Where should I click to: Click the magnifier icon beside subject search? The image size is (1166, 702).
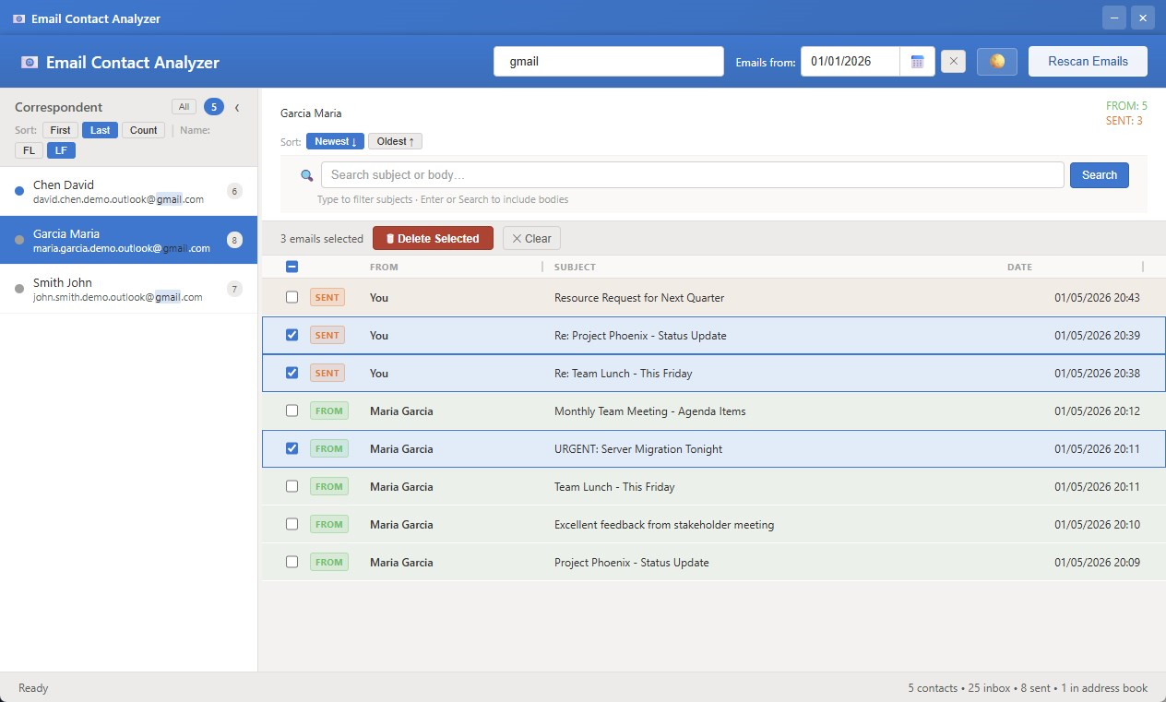(307, 175)
